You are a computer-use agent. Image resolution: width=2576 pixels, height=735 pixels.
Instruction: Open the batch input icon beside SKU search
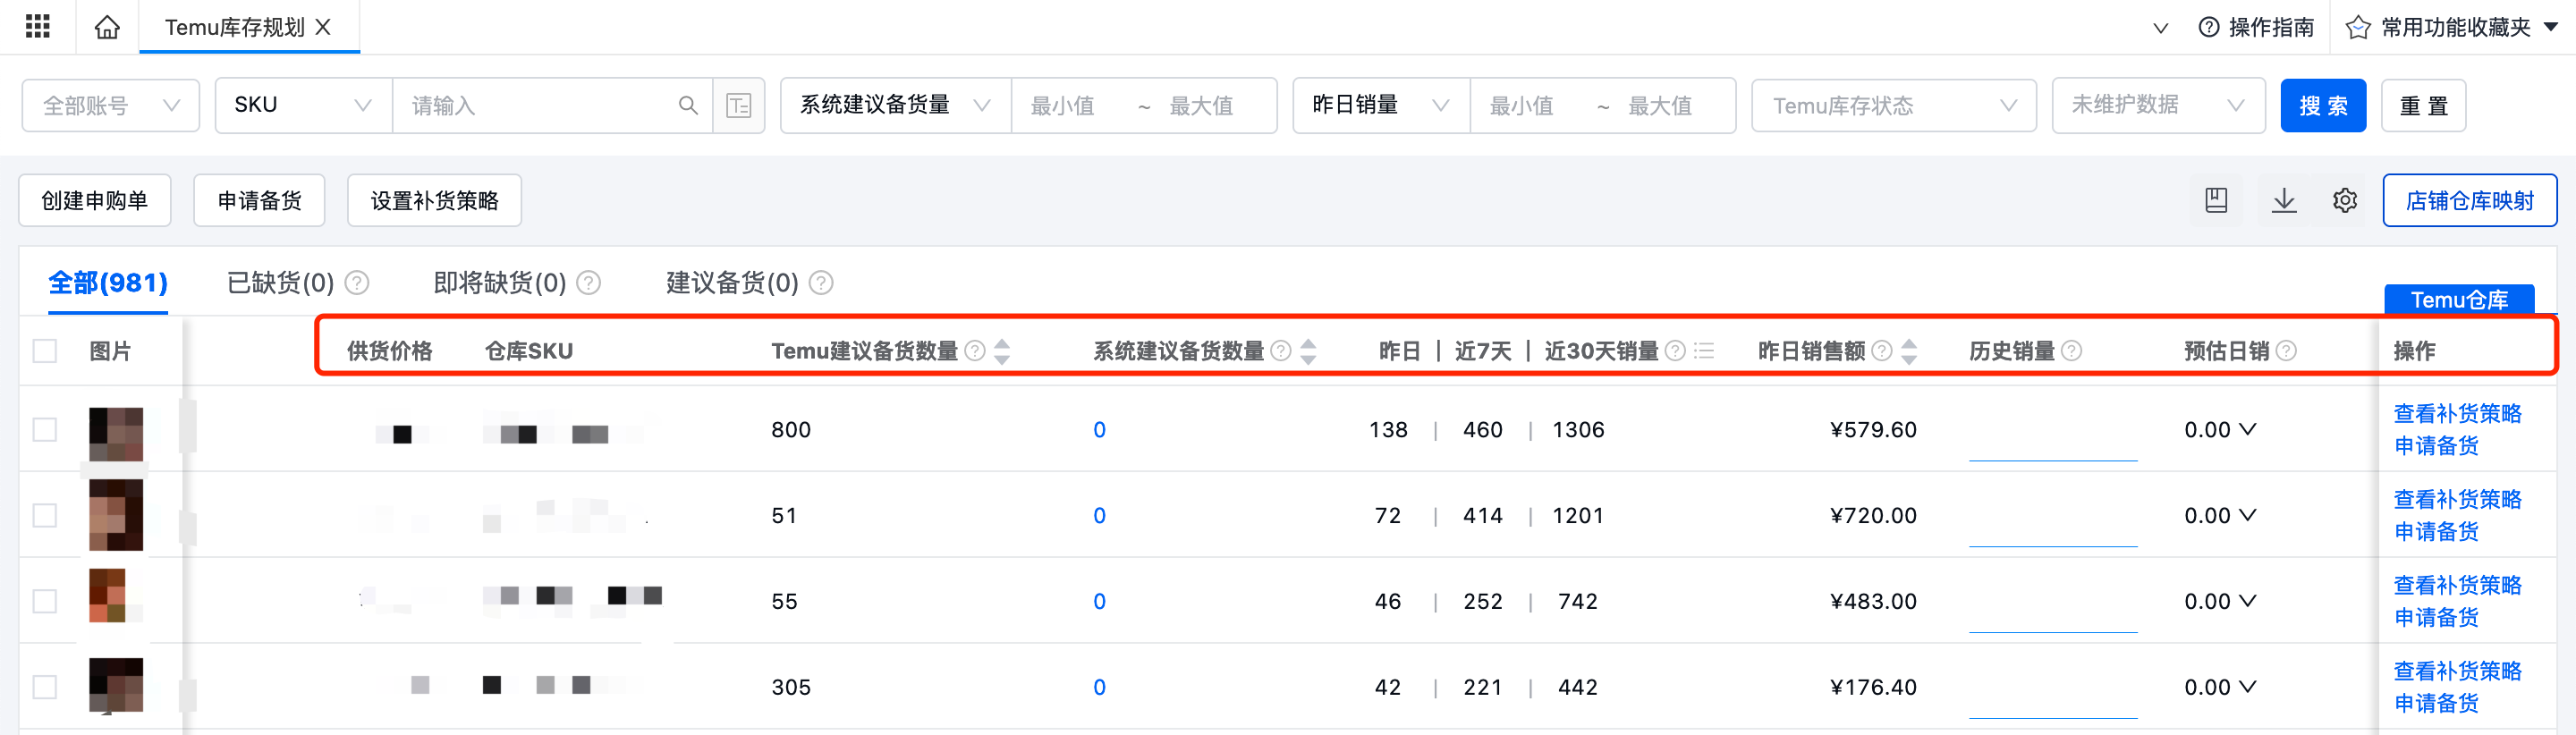(x=739, y=105)
